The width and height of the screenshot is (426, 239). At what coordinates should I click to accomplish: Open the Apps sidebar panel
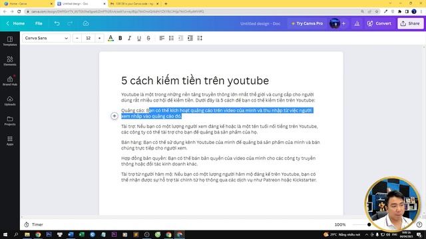[x=10, y=141]
